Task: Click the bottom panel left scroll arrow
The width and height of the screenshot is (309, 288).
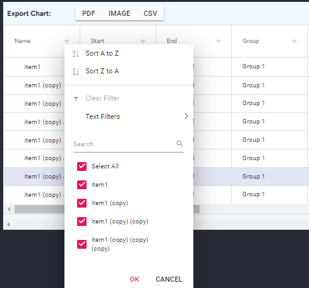Action: pyautogui.click(x=8, y=224)
